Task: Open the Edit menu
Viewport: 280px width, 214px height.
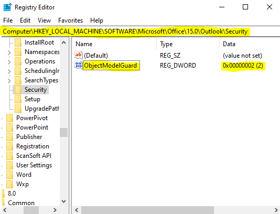Action: [25, 20]
